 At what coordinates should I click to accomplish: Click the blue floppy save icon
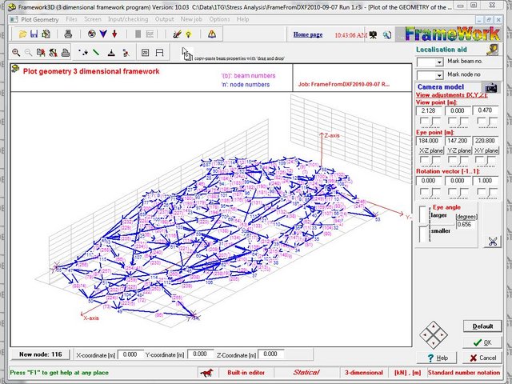(x=34, y=34)
